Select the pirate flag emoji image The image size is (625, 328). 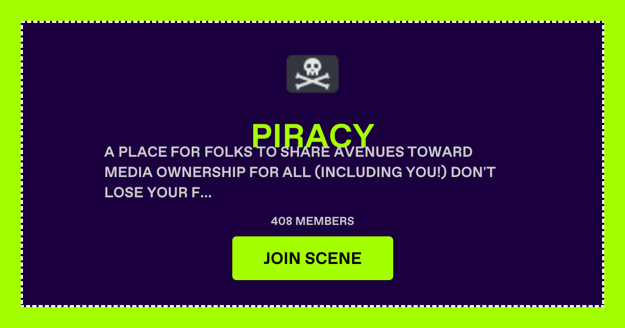312,74
